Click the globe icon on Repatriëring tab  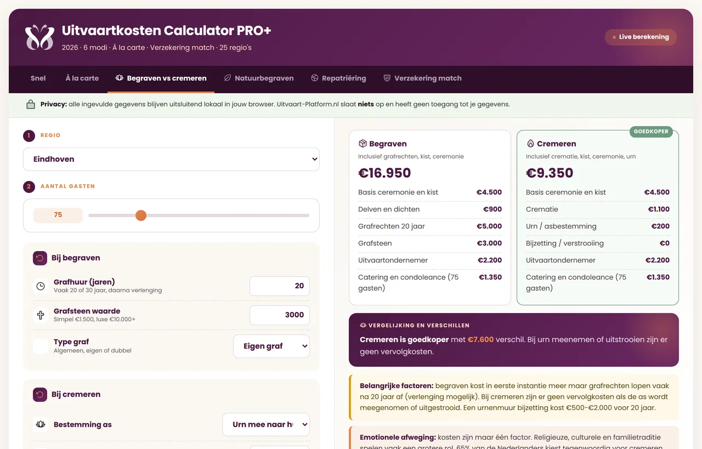315,78
